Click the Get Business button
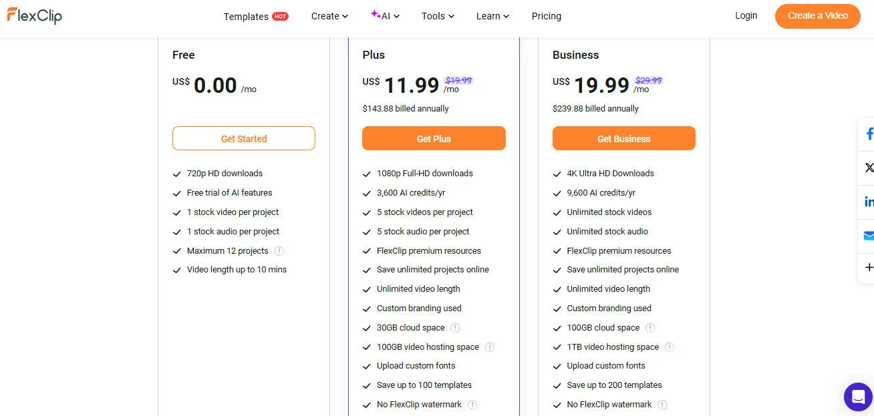The height and width of the screenshot is (416, 874). pyautogui.click(x=623, y=138)
